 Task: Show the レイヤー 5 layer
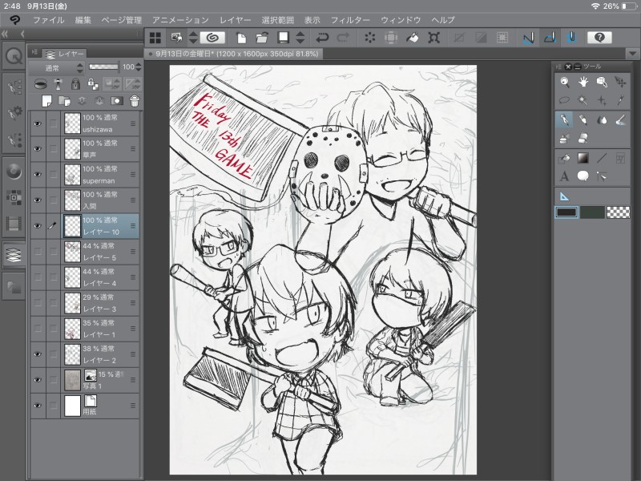(x=38, y=252)
